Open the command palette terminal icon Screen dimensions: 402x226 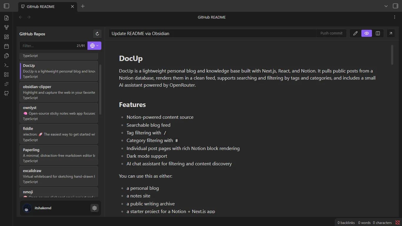(x=6, y=65)
